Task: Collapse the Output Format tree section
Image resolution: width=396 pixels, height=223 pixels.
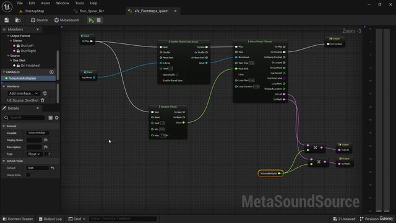Action: click(x=8, y=36)
